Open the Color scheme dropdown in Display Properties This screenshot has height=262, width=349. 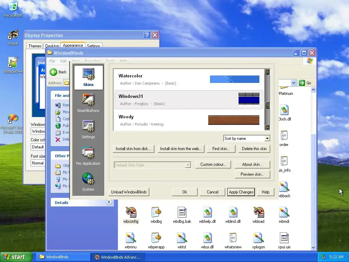click(x=38, y=147)
